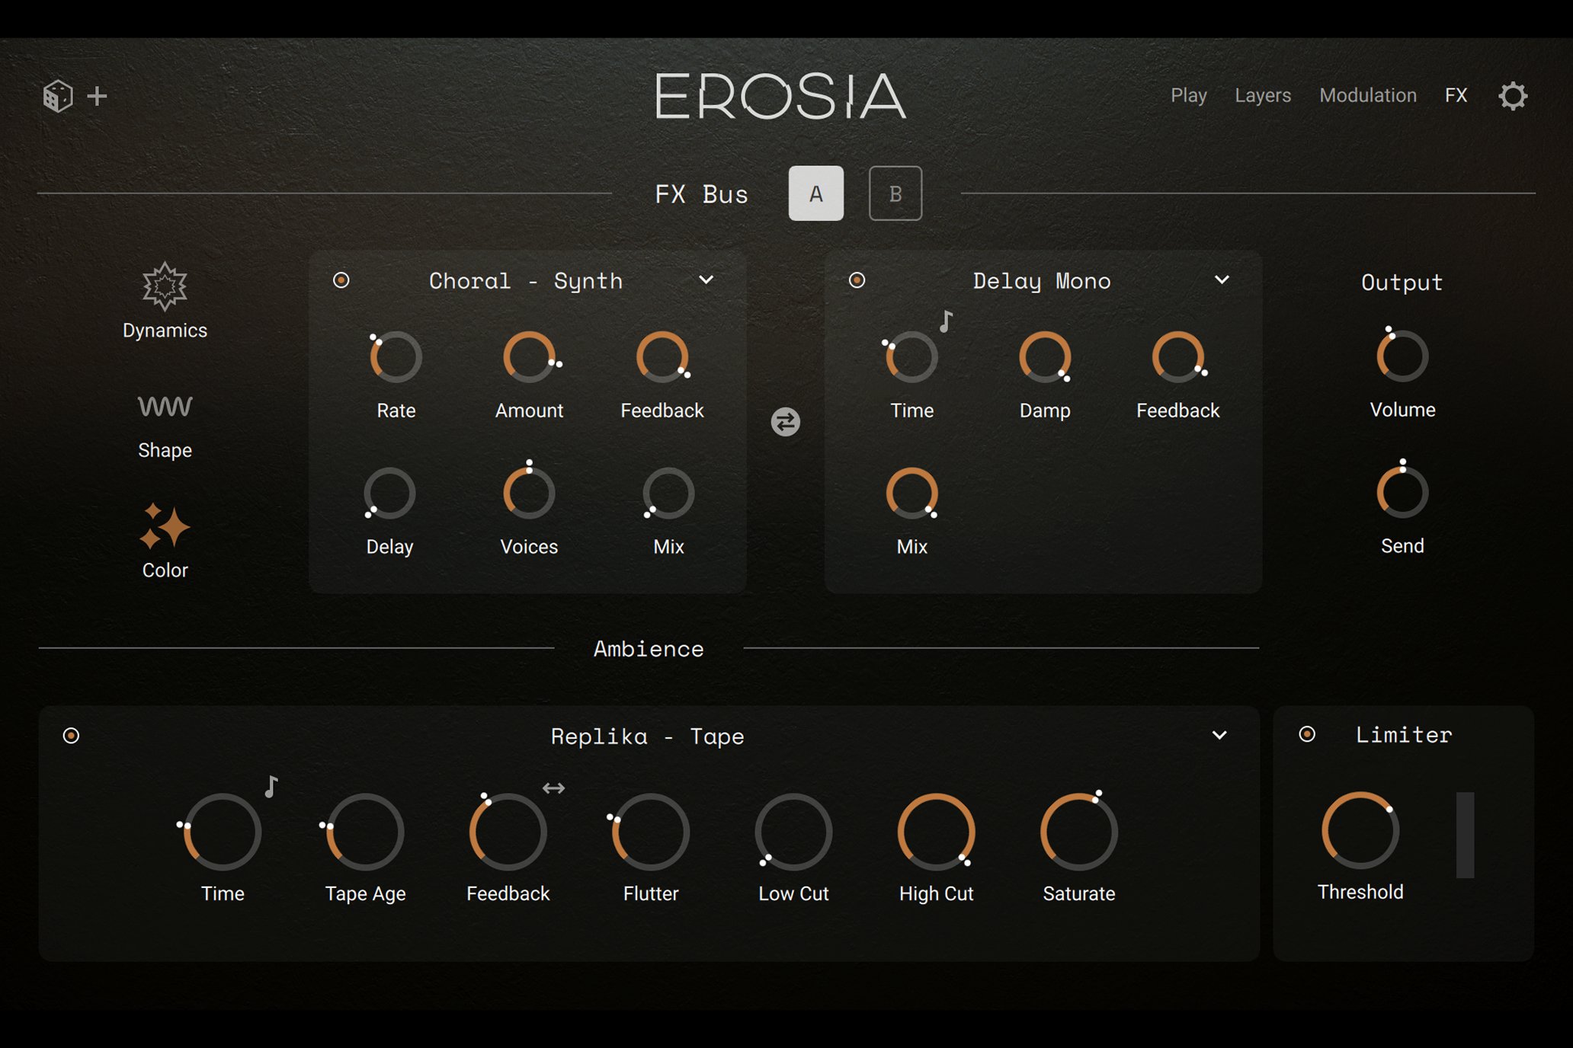1573x1048 pixels.
Task: Click the Saturate knob
Action: coord(1078,832)
